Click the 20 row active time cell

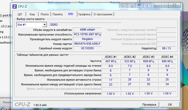(130, 80)
